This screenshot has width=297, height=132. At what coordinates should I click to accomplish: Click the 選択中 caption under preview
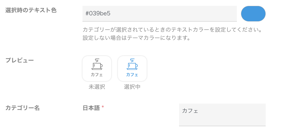(x=132, y=87)
